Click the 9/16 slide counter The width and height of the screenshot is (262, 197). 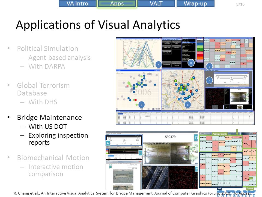click(240, 4)
